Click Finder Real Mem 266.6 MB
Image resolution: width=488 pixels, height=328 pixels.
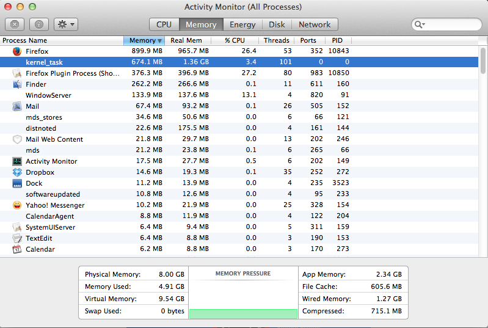[193, 84]
